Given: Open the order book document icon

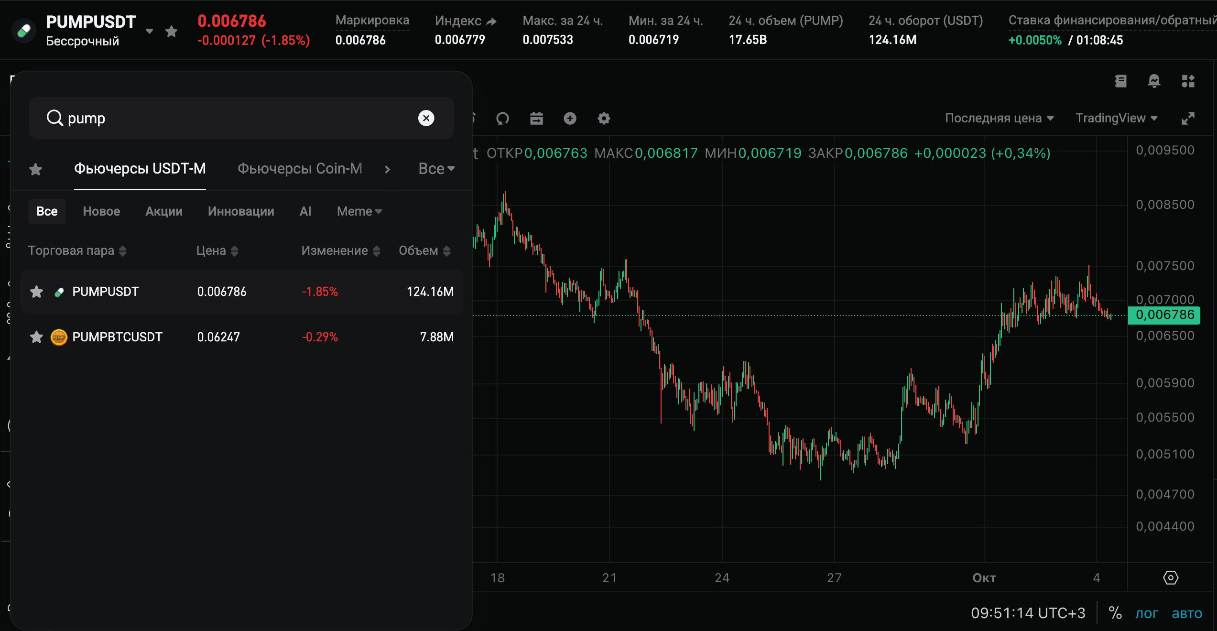Looking at the screenshot, I should [x=1120, y=81].
